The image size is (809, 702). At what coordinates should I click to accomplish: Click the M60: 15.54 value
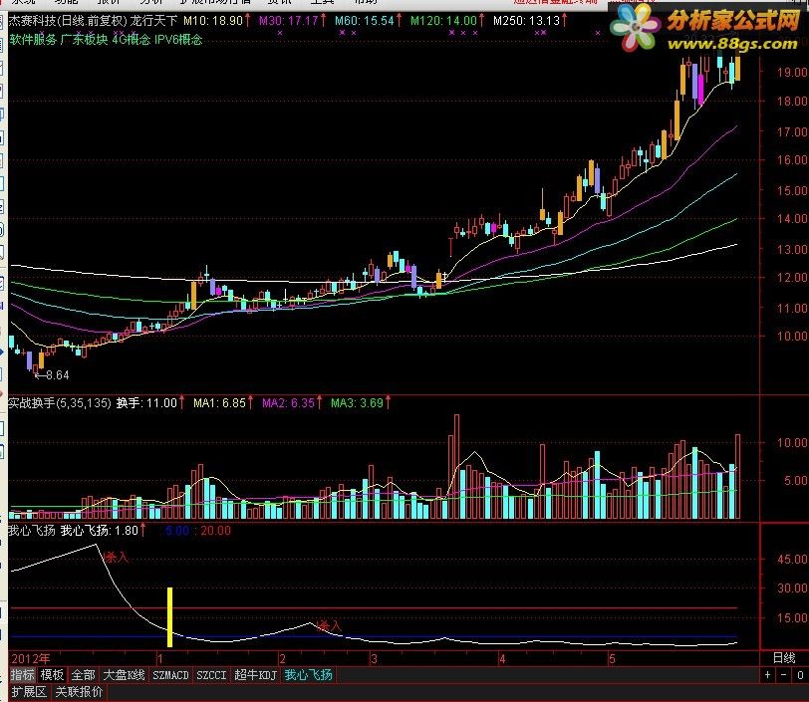(x=365, y=21)
